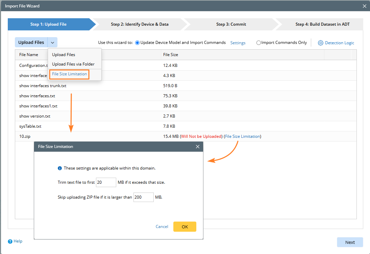Viewport: 370px width, 254px height.
Task: Expand the Upload Files dropdown arrow
Action: [x=53, y=43]
